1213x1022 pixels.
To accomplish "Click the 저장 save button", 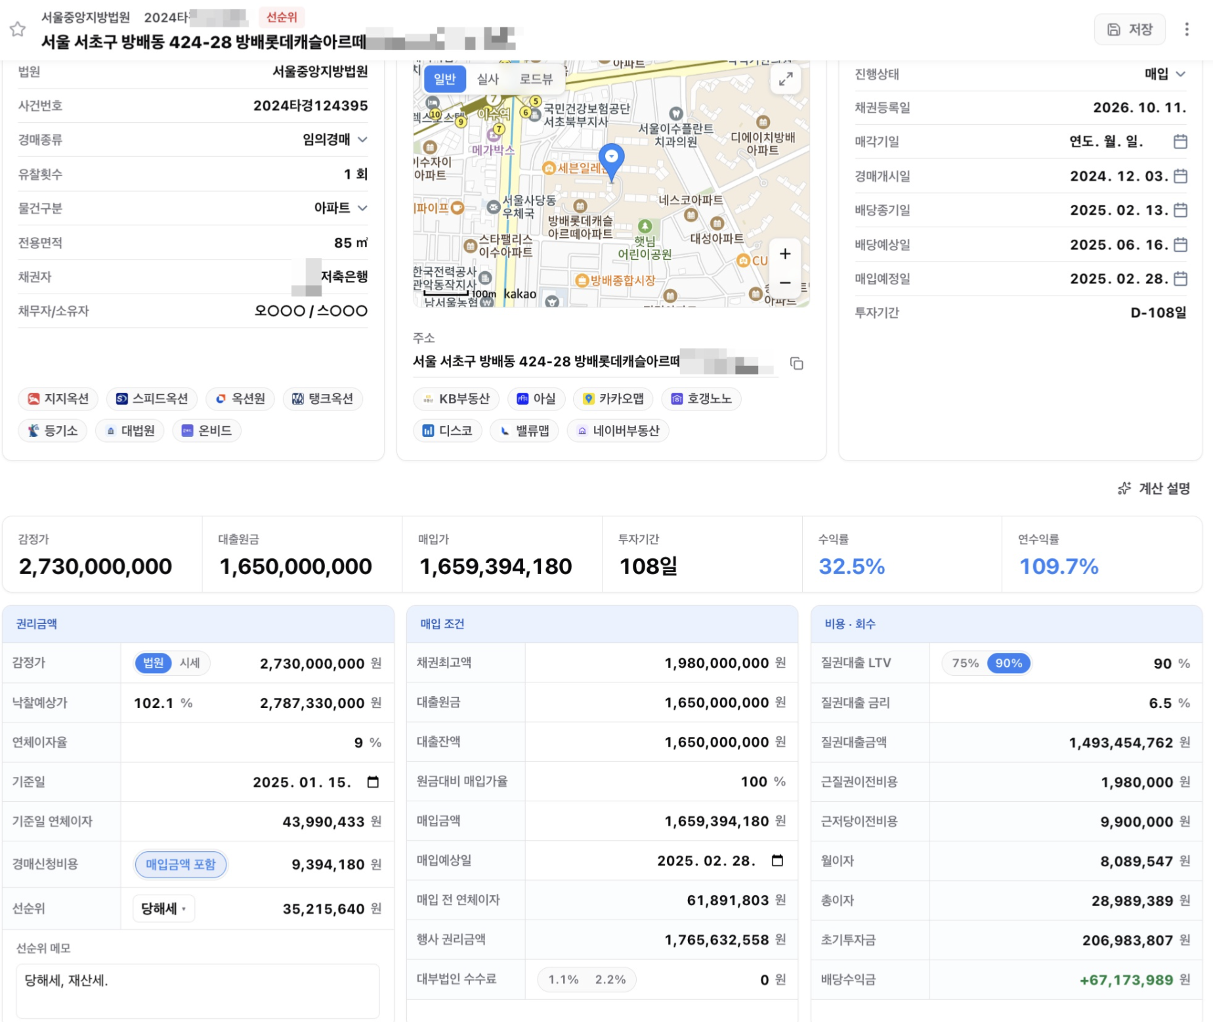I will tap(1130, 29).
